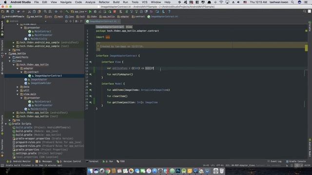Click the Copy toolbar icon
312x175 pixels.
[x=34, y=12]
